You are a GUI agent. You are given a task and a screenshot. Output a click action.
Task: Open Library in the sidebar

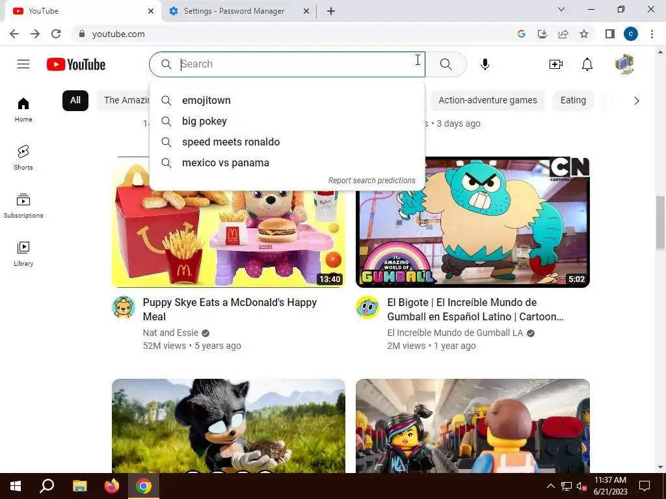[x=23, y=253]
